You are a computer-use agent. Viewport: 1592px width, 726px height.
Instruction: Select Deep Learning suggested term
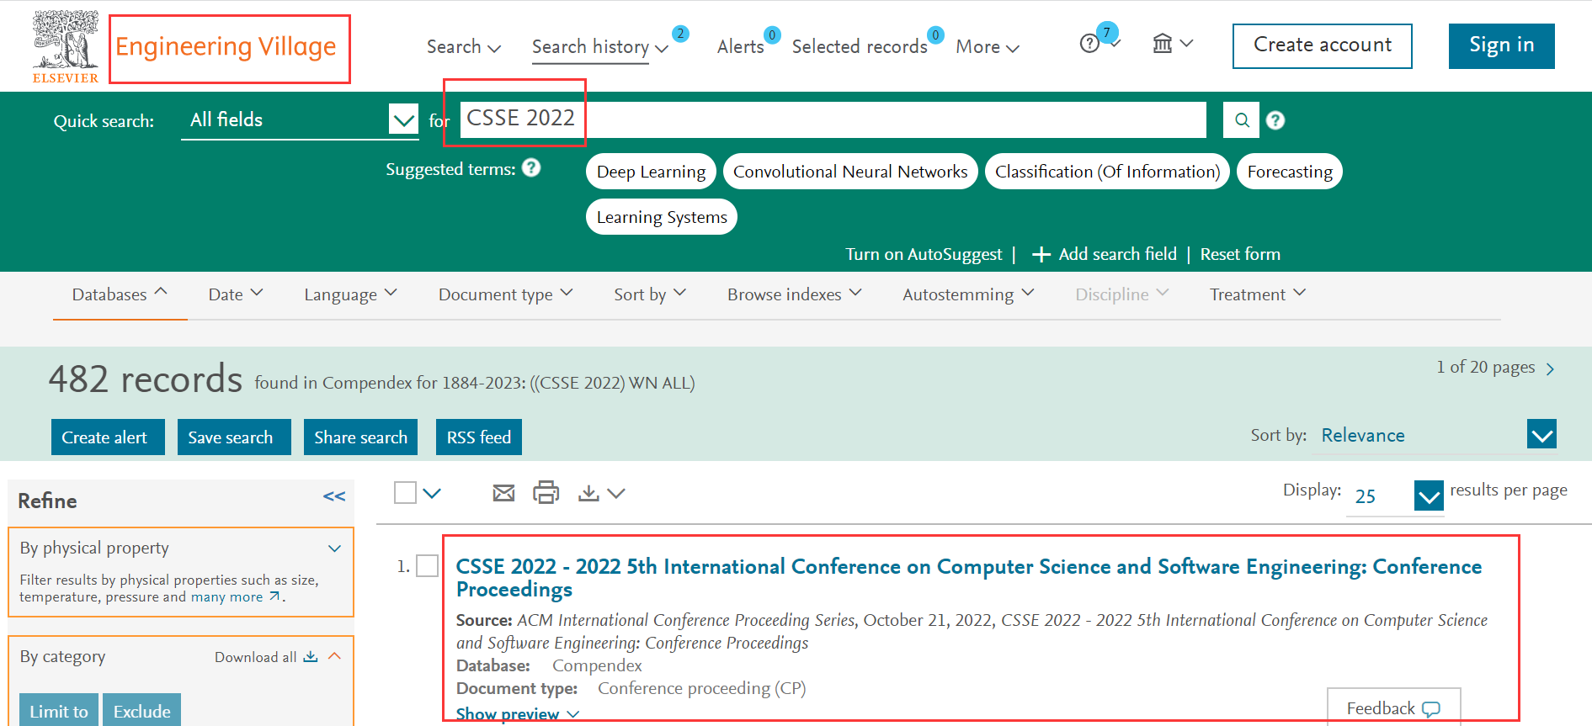tap(651, 172)
